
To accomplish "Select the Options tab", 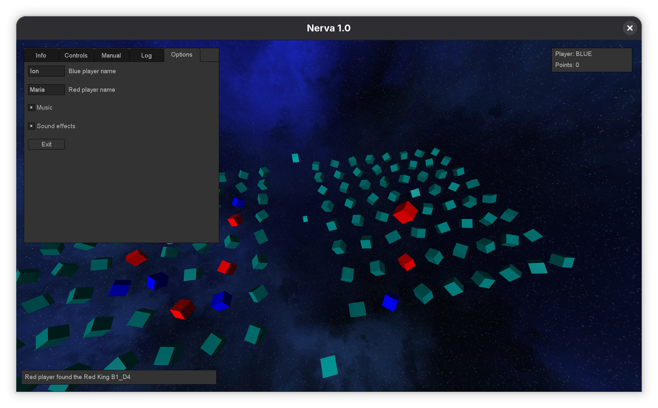I will 181,55.
